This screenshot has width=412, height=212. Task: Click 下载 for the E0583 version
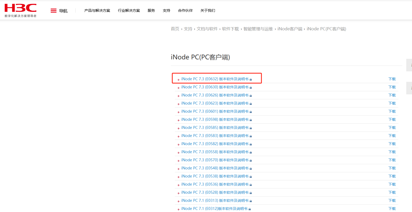point(392,136)
